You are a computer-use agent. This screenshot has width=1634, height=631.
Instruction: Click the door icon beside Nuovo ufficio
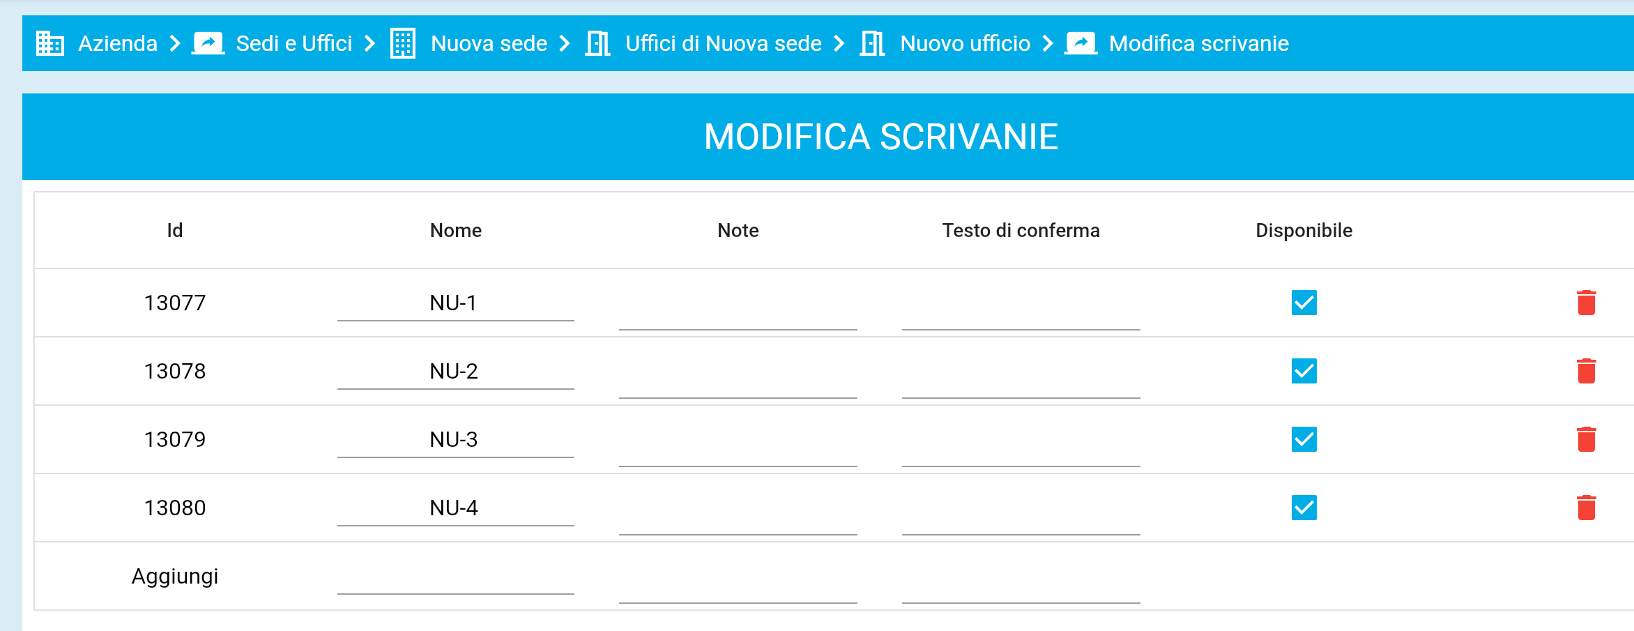872,43
